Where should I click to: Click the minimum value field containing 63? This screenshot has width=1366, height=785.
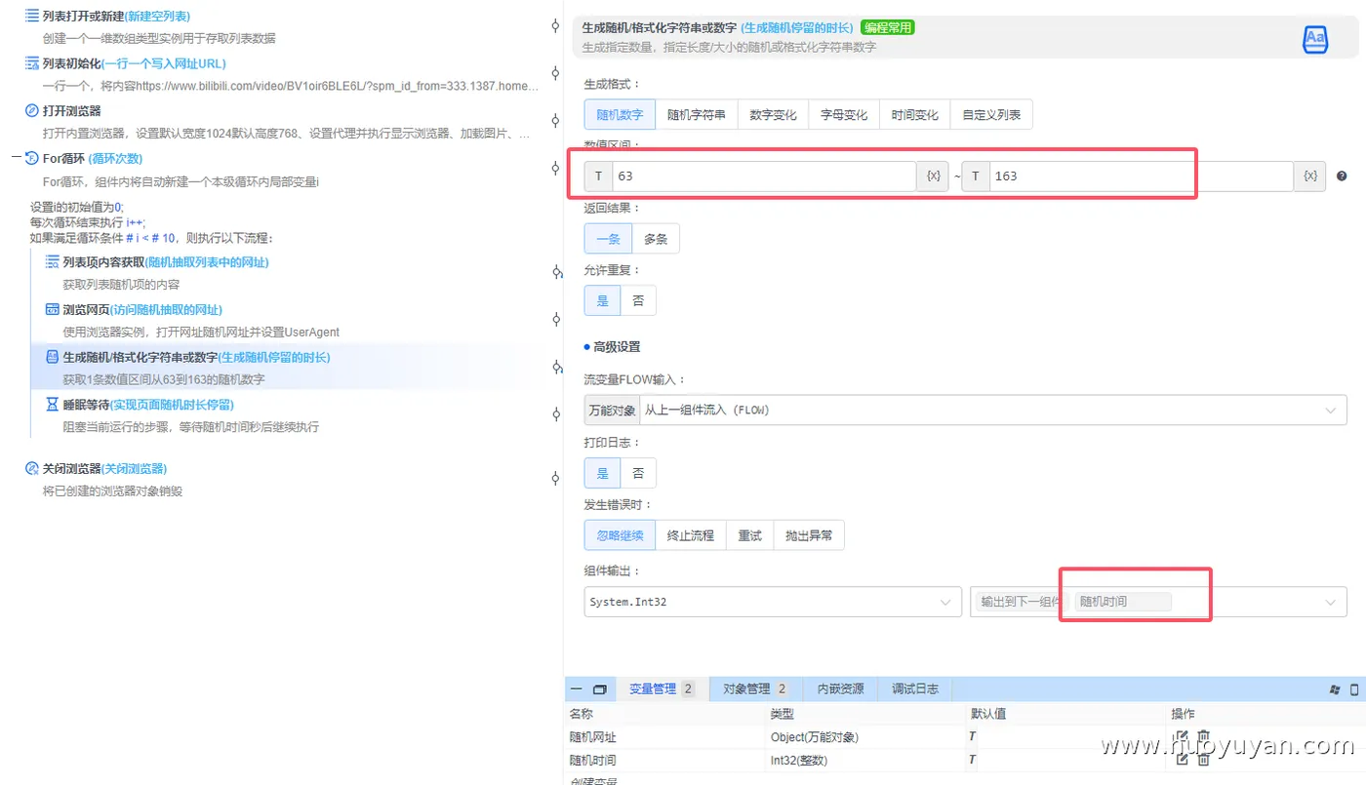click(764, 177)
